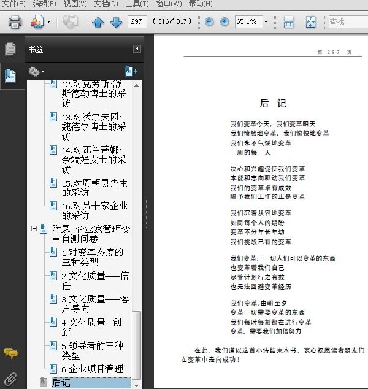Collapse the 书签 panel with arrow button
The image size is (368, 389).
137,49
